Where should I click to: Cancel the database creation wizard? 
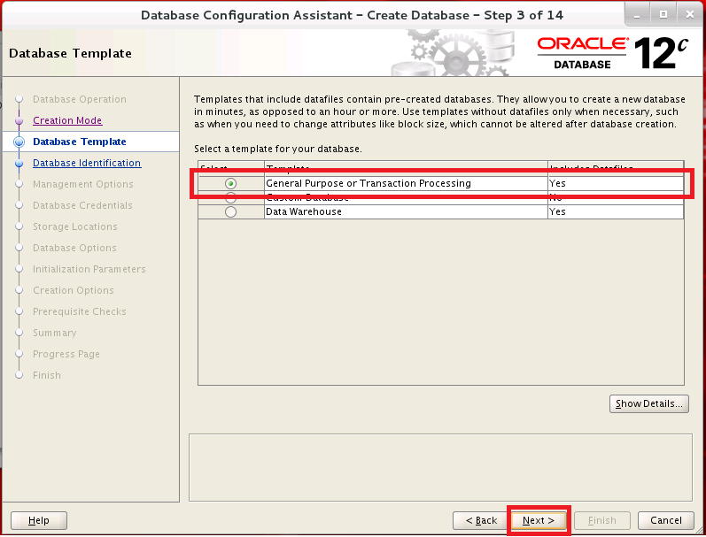click(666, 520)
